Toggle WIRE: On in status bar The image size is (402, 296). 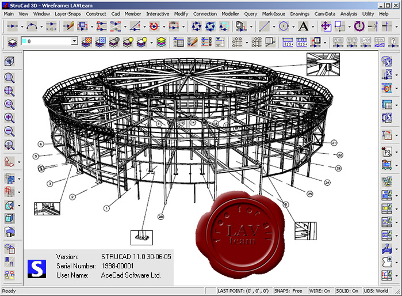320,291
